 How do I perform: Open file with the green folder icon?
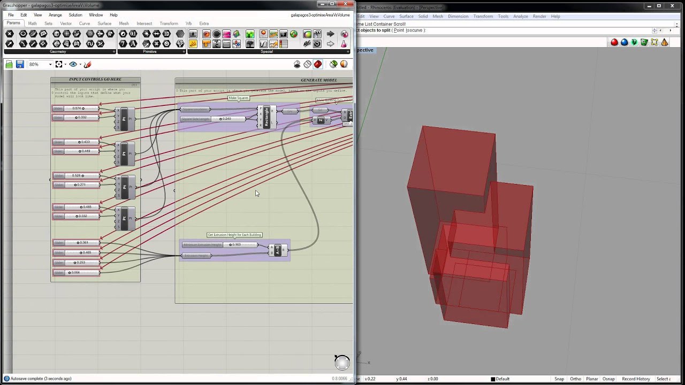coord(9,64)
